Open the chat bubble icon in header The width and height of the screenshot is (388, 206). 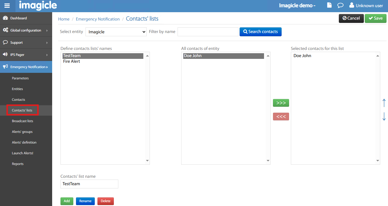click(x=340, y=5)
